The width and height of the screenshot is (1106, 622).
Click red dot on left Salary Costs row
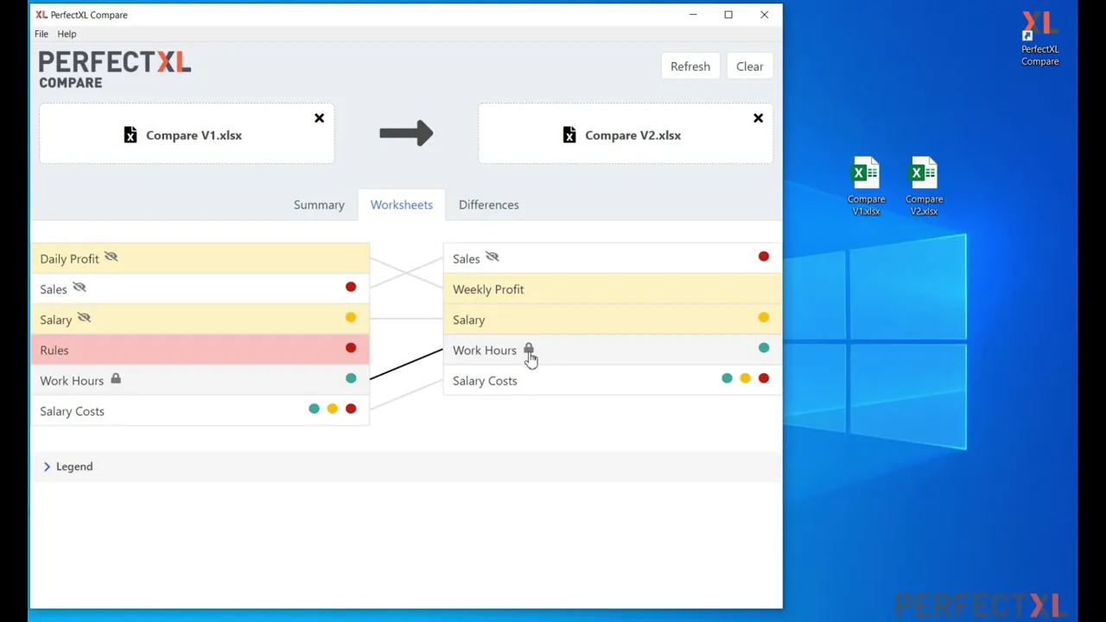point(351,409)
